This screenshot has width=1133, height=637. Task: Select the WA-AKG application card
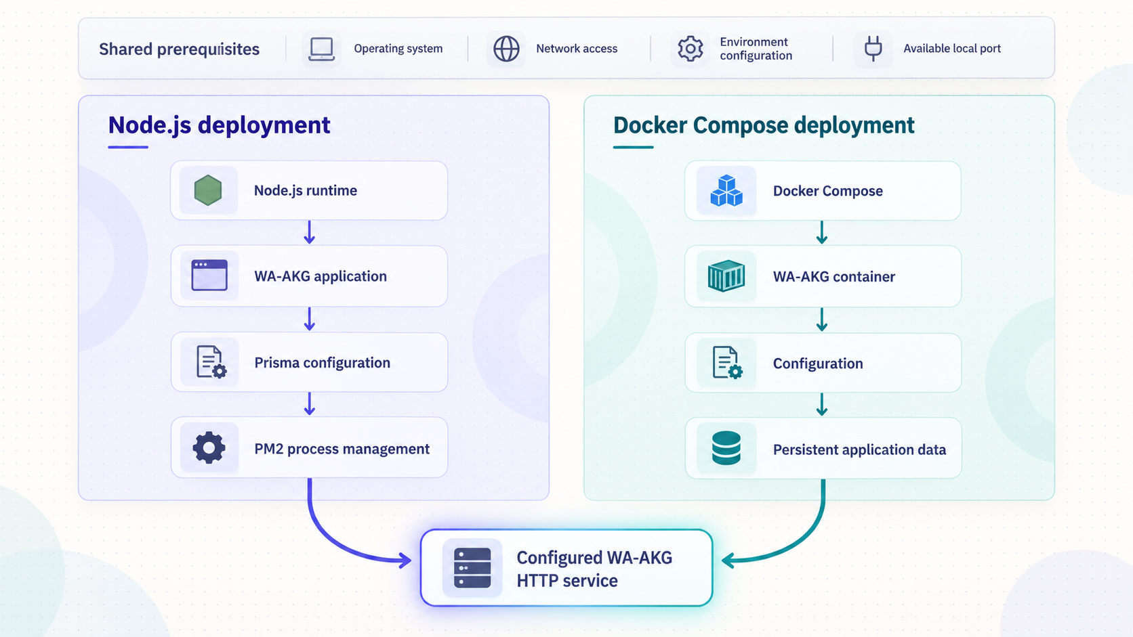pos(309,276)
